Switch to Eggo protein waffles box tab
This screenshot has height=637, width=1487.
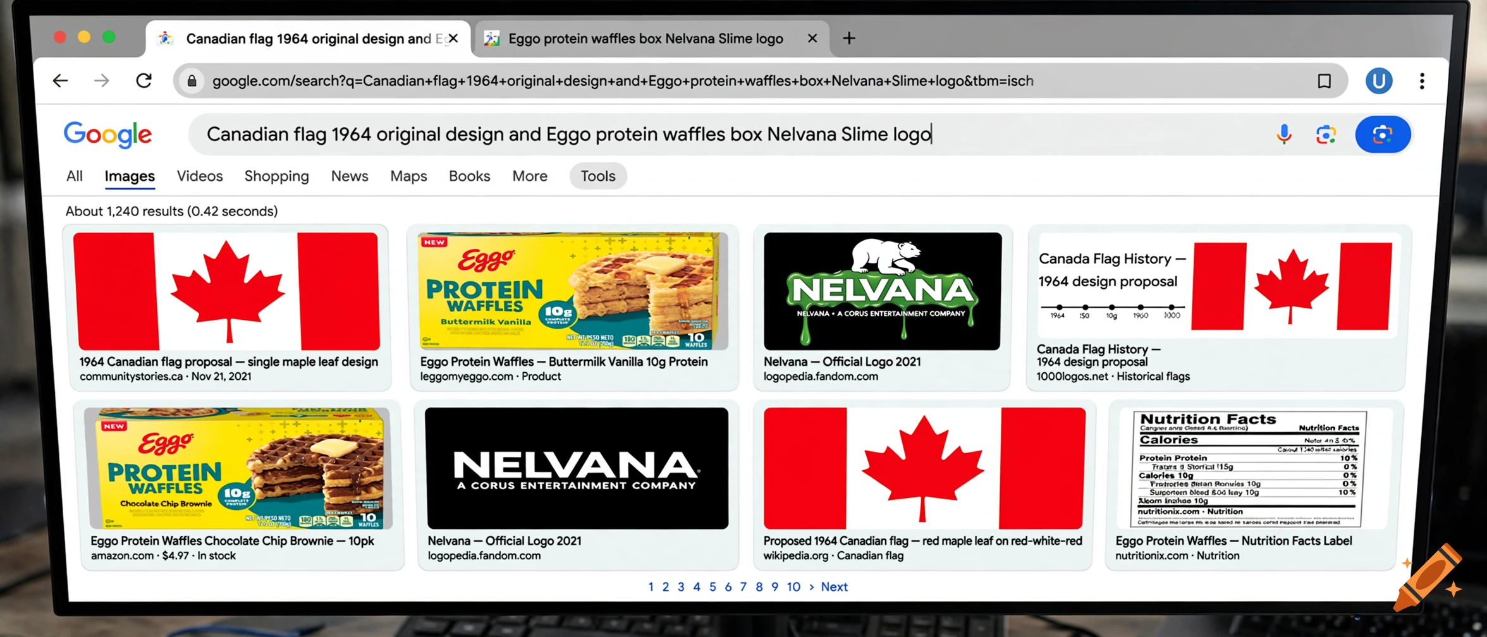pyautogui.click(x=651, y=39)
